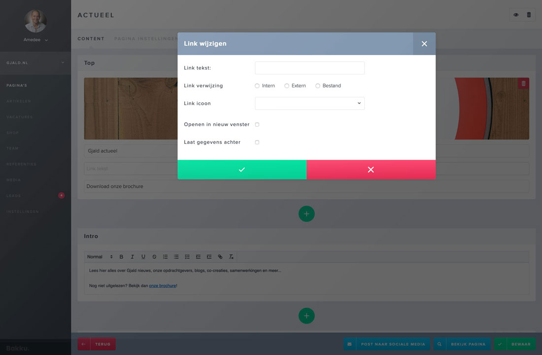The image size is (542, 355).
Task: Insert an ordered list in the Intro editor
Action: pyautogui.click(x=165, y=256)
